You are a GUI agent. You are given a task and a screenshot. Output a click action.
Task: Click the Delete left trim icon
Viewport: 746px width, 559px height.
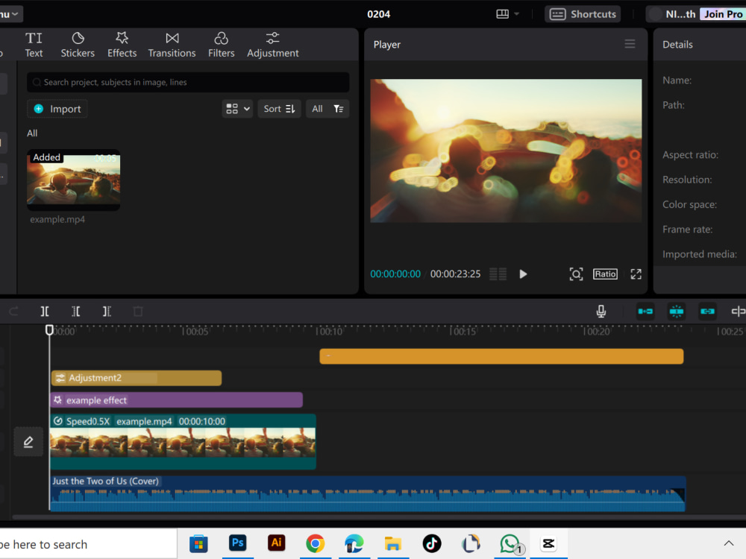pos(75,312)
